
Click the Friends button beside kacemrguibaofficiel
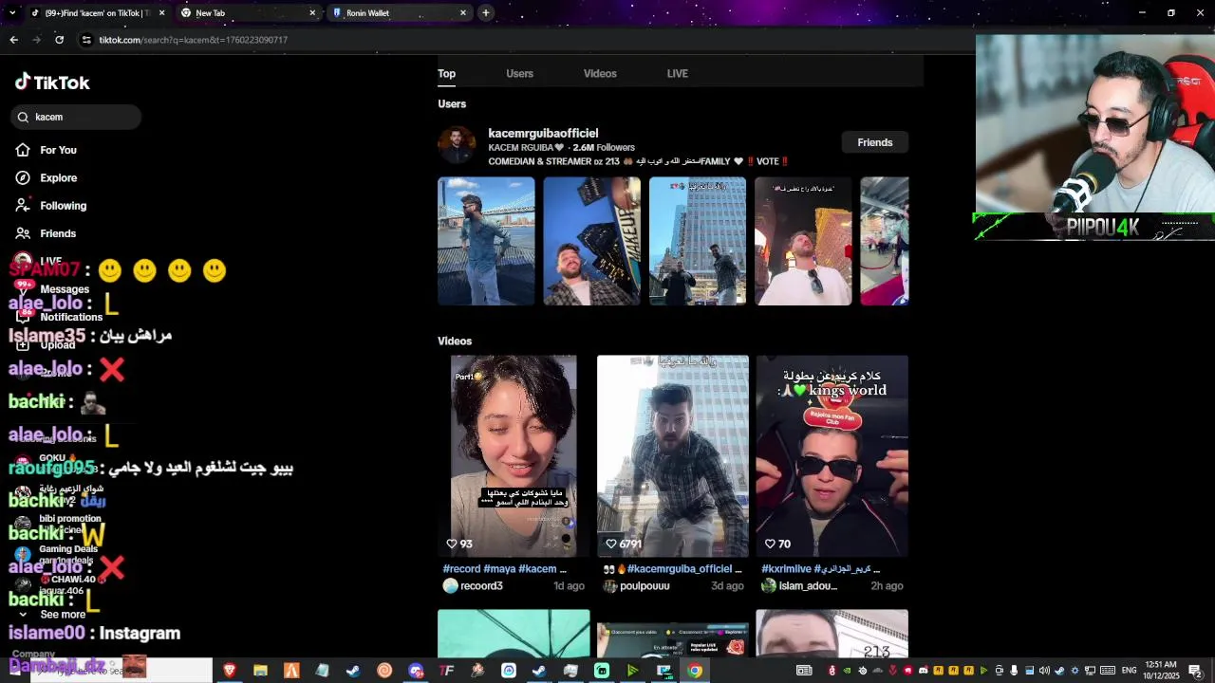click(875, 142)
